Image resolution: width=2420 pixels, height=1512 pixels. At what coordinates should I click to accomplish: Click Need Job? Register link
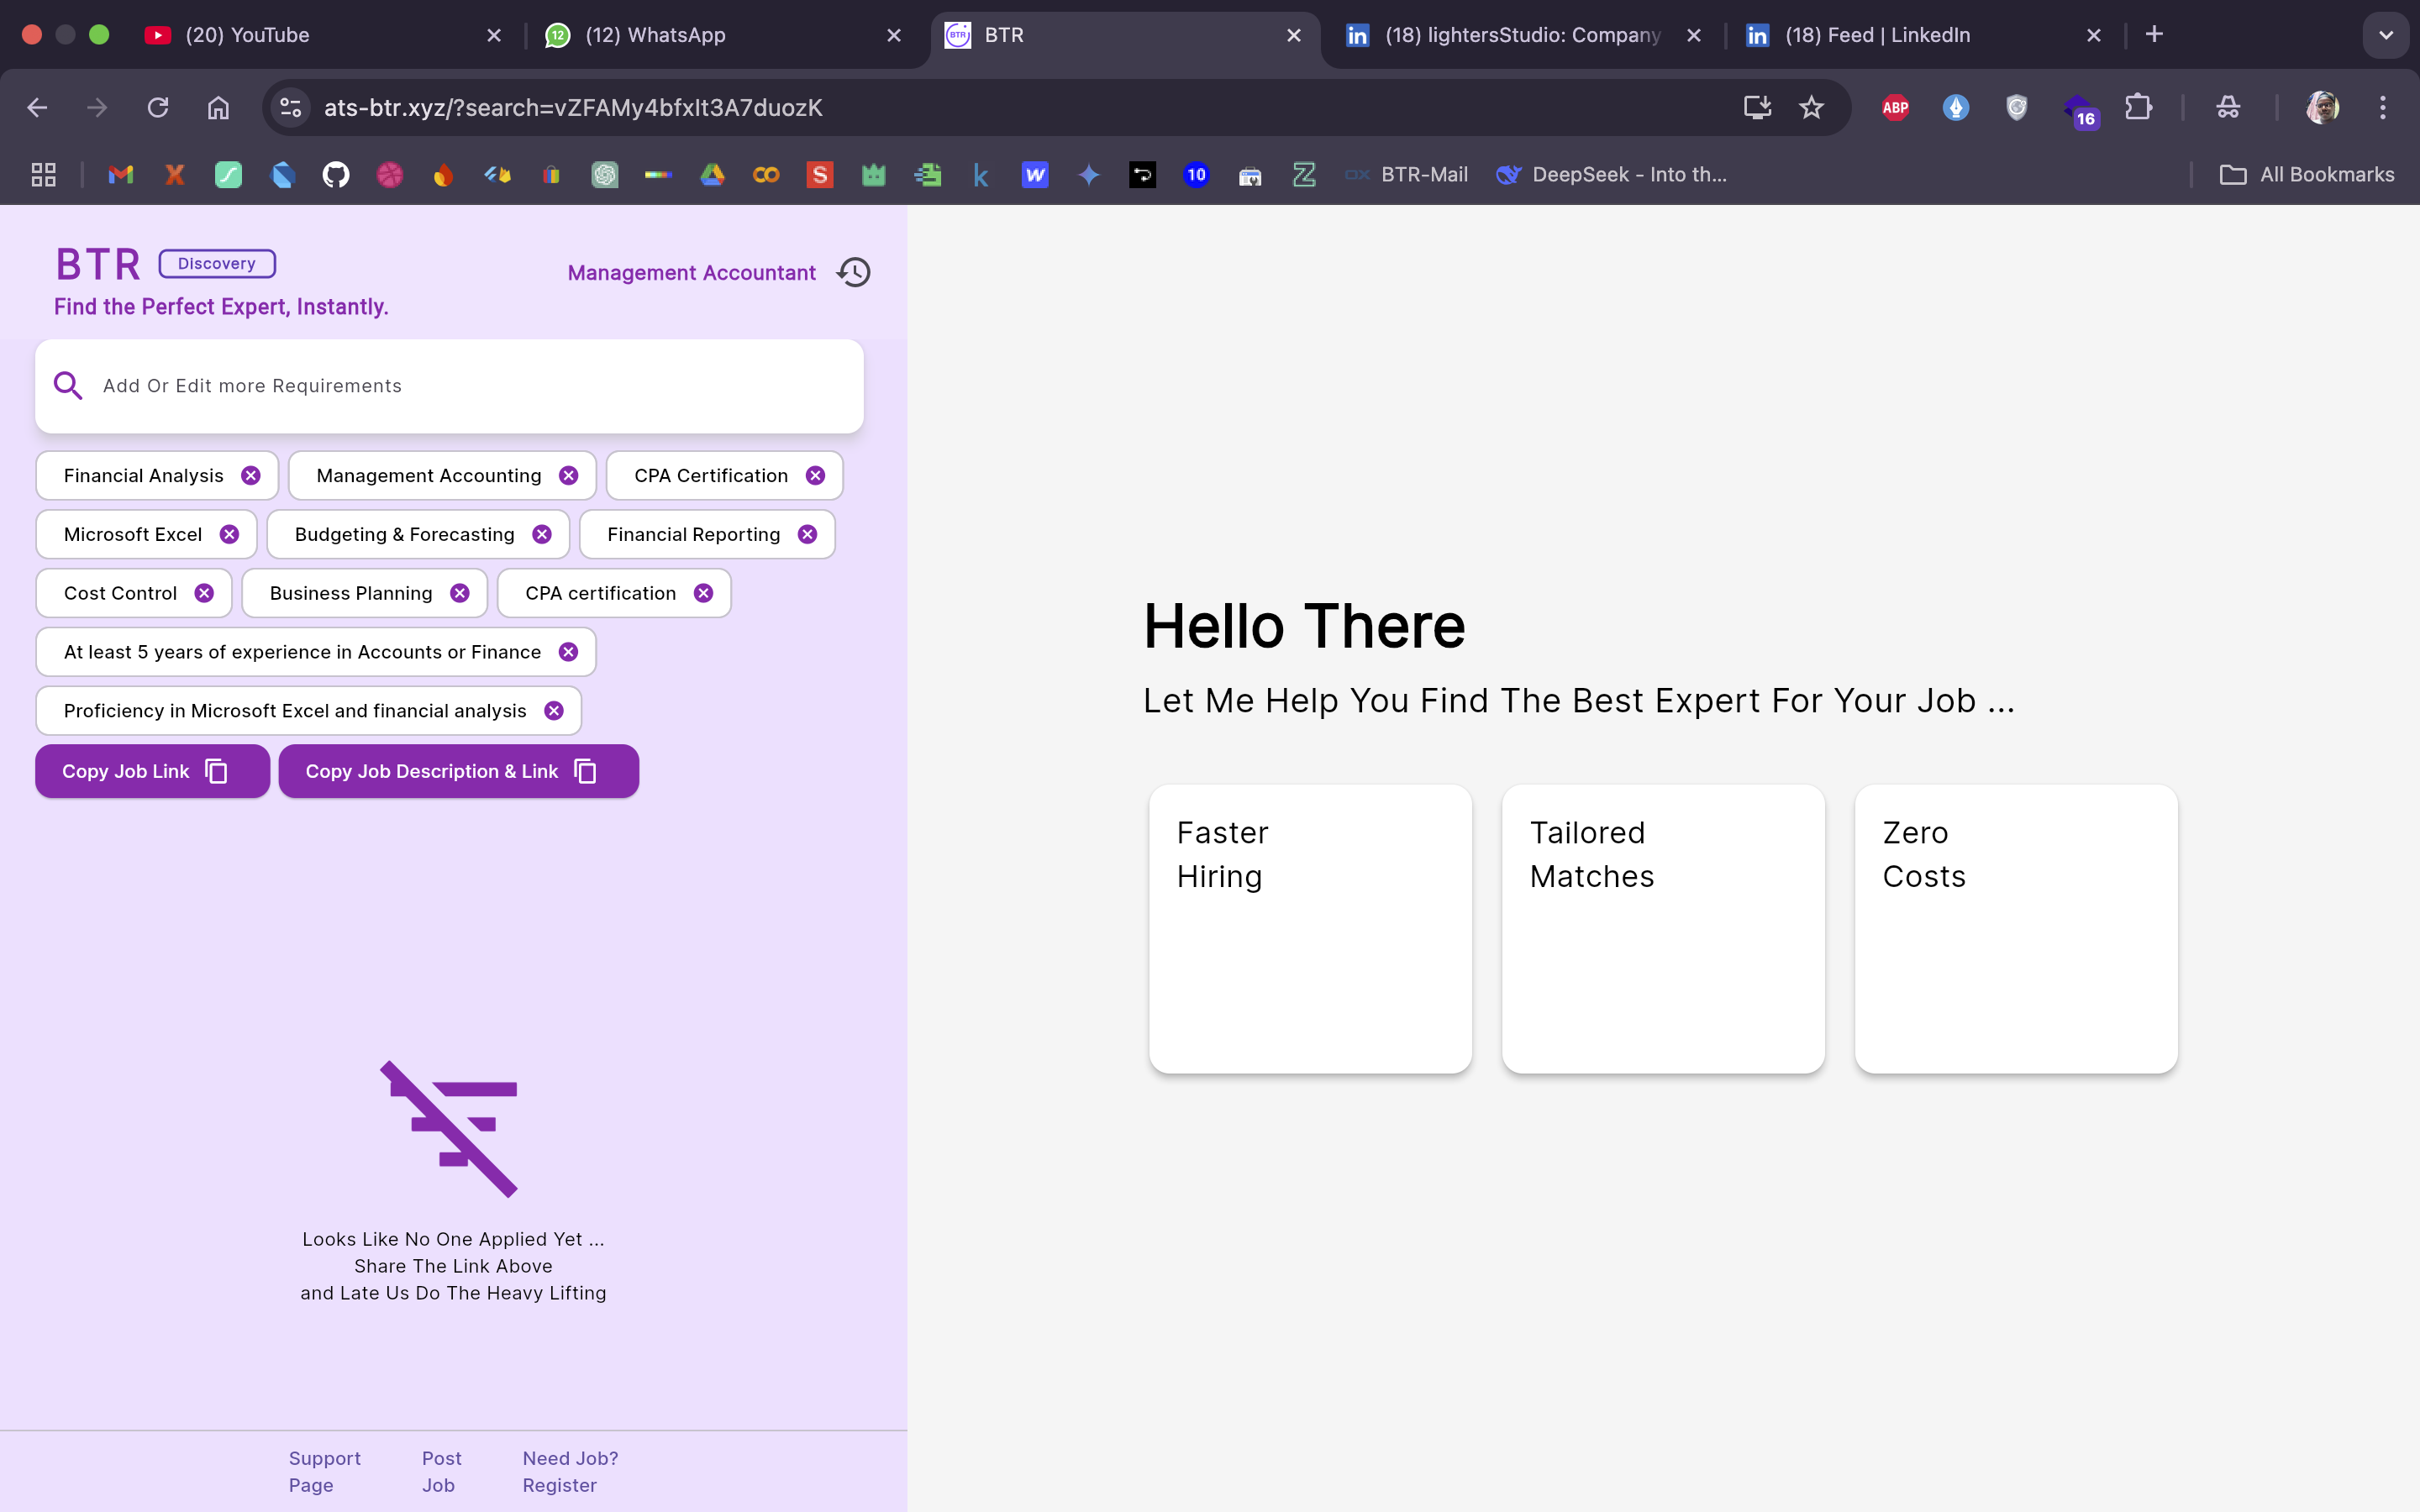point(570,1471)
